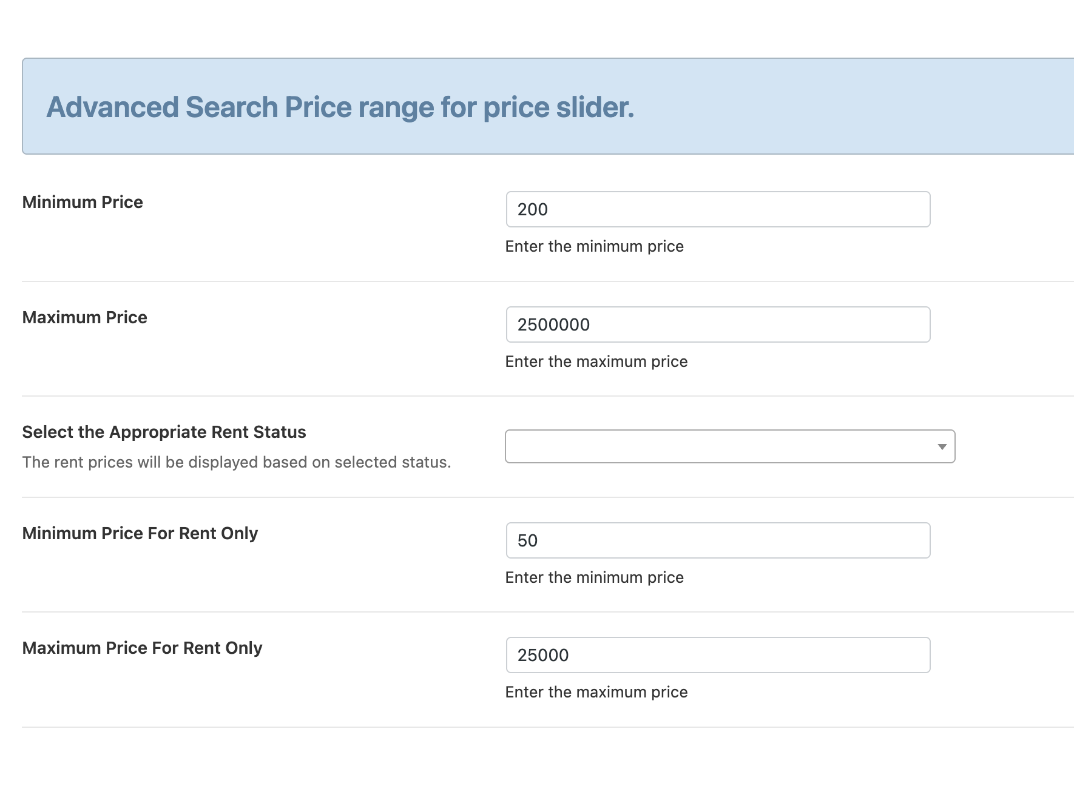Click the Enter the minimum price helper text
Viewport: 1074px width, 786px height.
pos(595,246)
